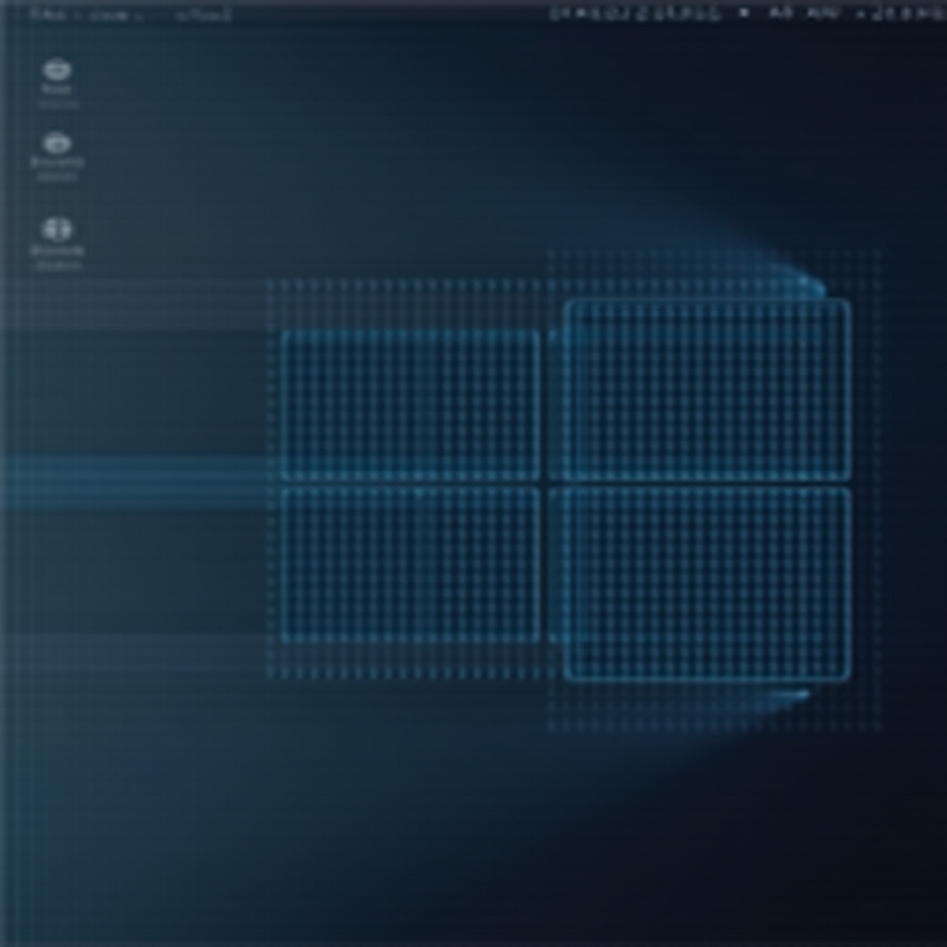Select the bottom split-circle desktop icon
This screenshot has width=947, height=947.
tap(57, 229)
